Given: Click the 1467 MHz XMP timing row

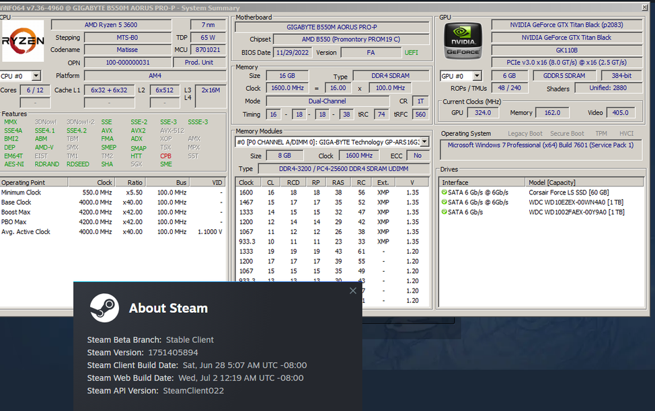Looking at the screenshot, I should coord(332,202).
